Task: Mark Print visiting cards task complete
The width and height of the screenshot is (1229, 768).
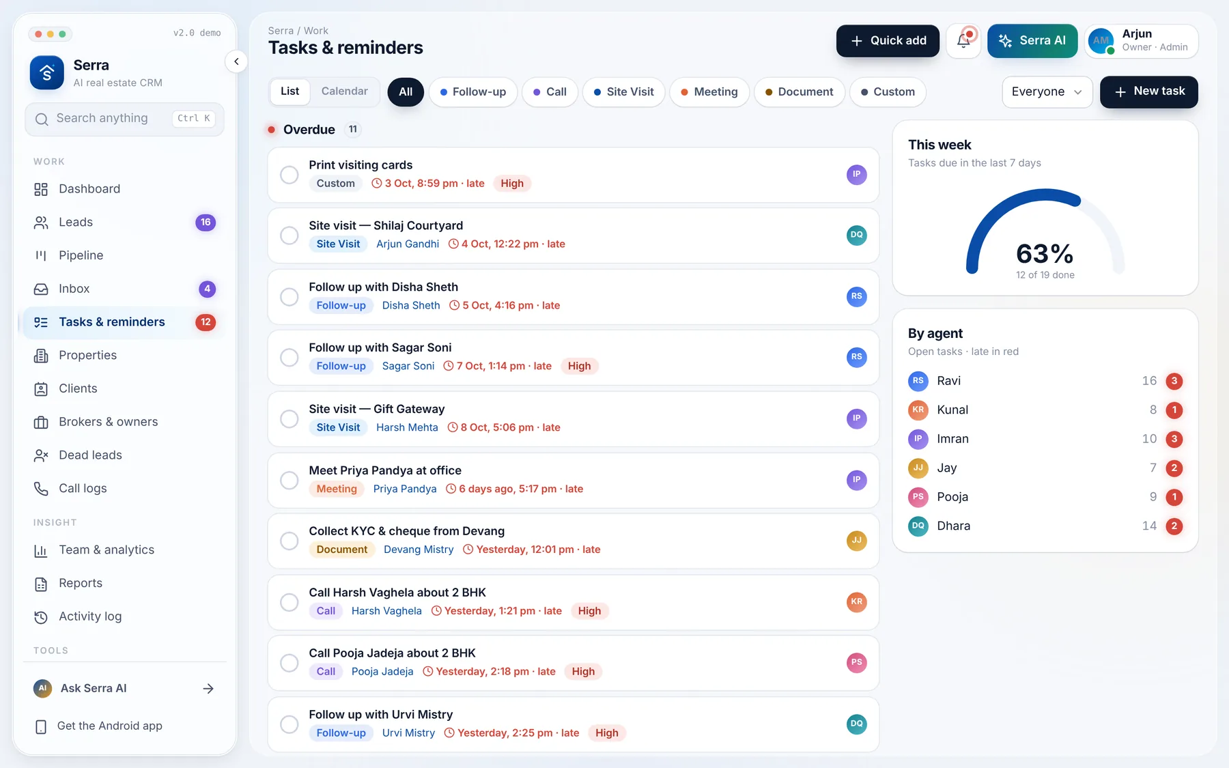Action: point(289,175)
